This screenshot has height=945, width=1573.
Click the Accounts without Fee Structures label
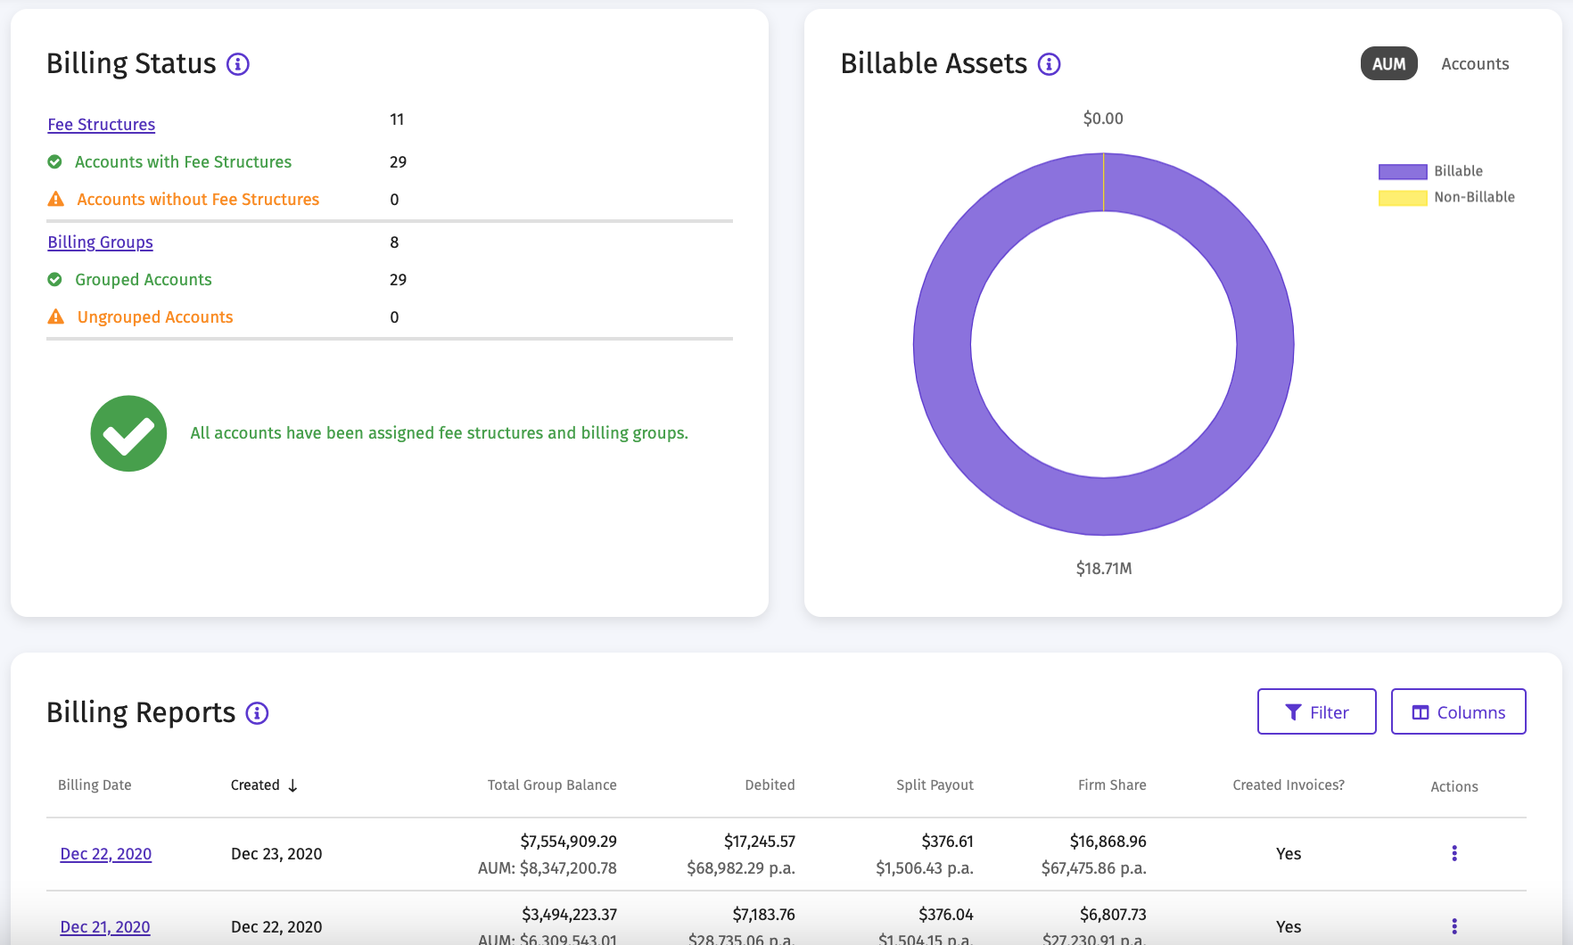(x=198, y=200)
